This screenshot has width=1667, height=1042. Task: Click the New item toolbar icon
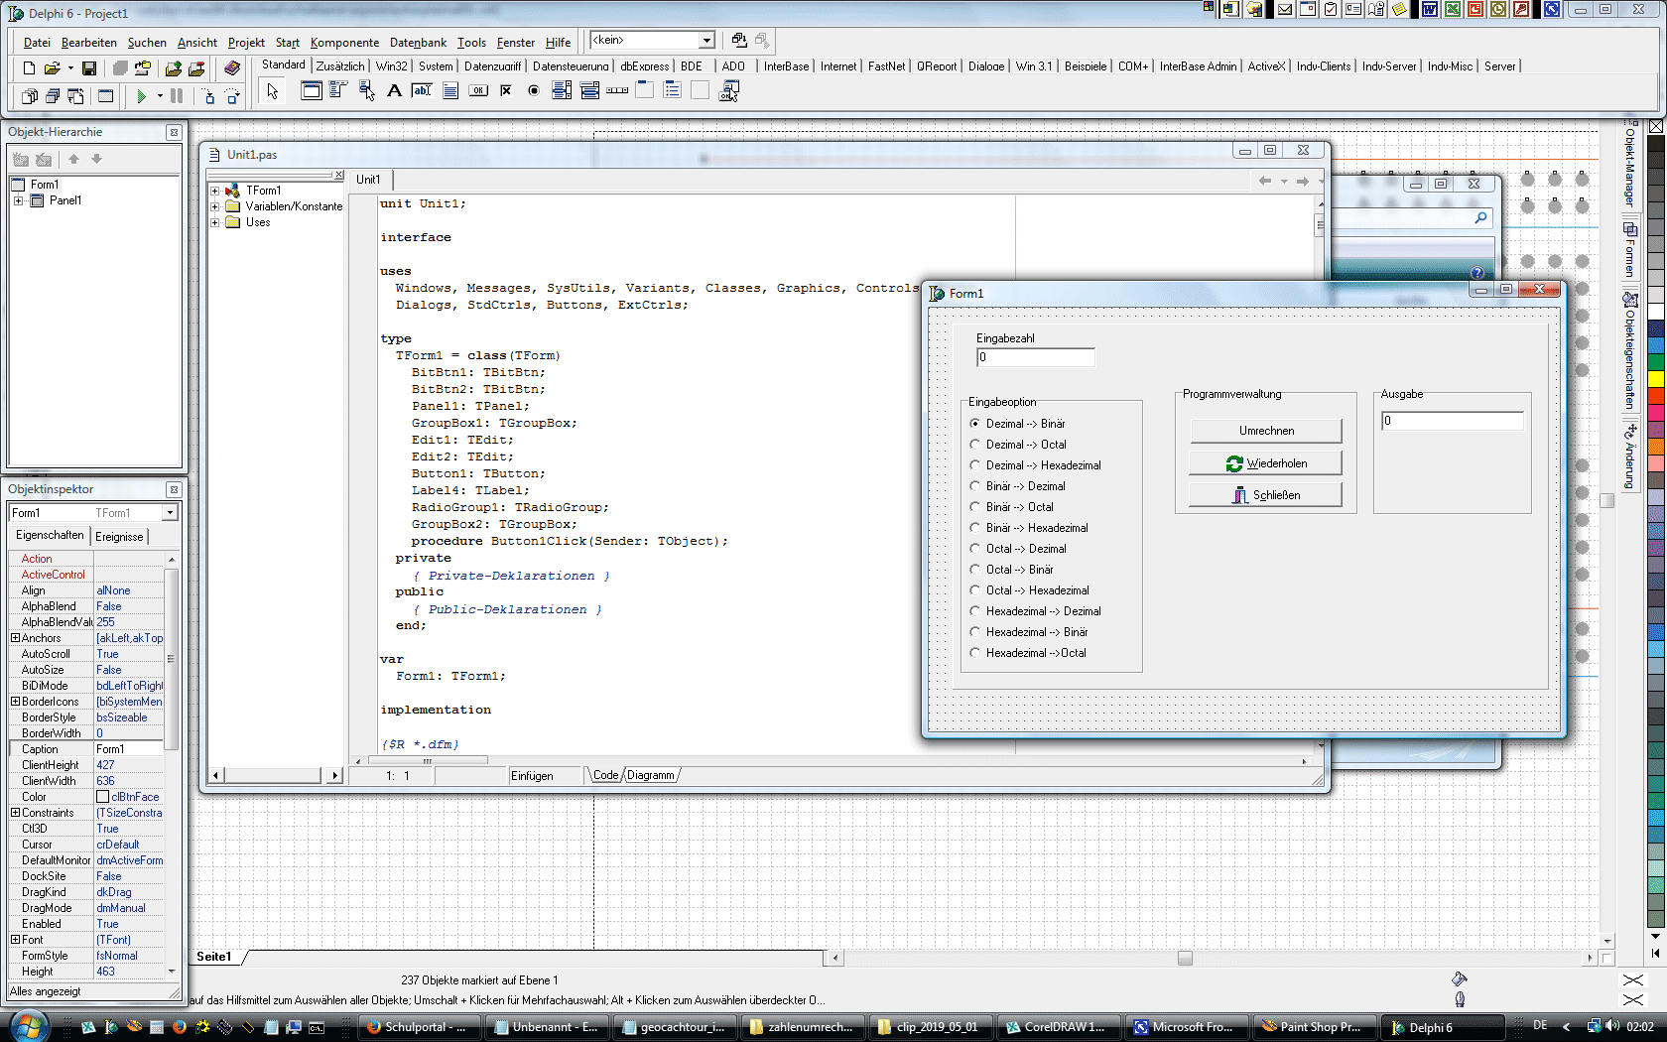(x=29, y=68)
